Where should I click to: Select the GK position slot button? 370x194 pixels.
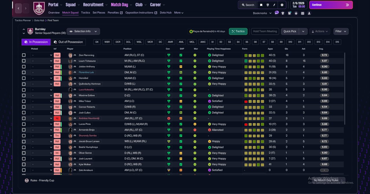click(97, 42)
